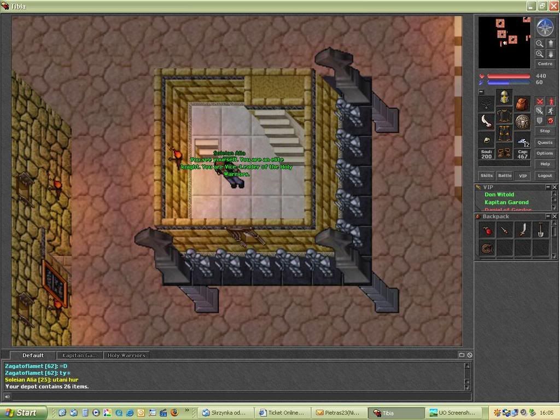Switch to UO Screensh... taskbar window
The width and height of the screenshot is (560, 420).
pyautogui.click(x=452, y=412)
